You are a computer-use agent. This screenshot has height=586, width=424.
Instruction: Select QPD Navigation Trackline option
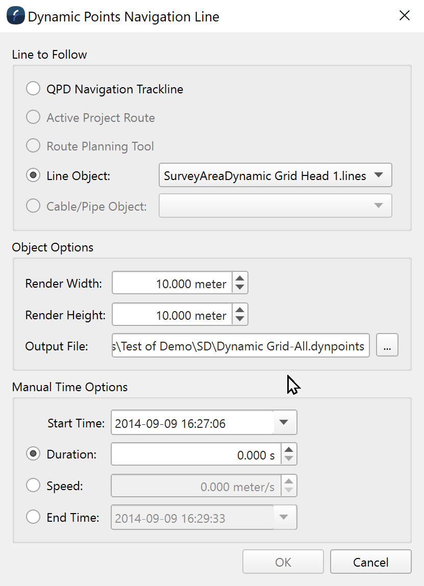click(x=33, y=89)
